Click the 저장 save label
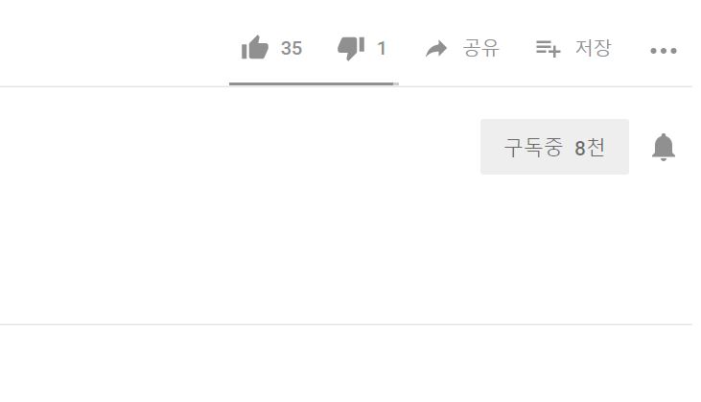Viewport: 701px width, 402px height. click(593, 48)
